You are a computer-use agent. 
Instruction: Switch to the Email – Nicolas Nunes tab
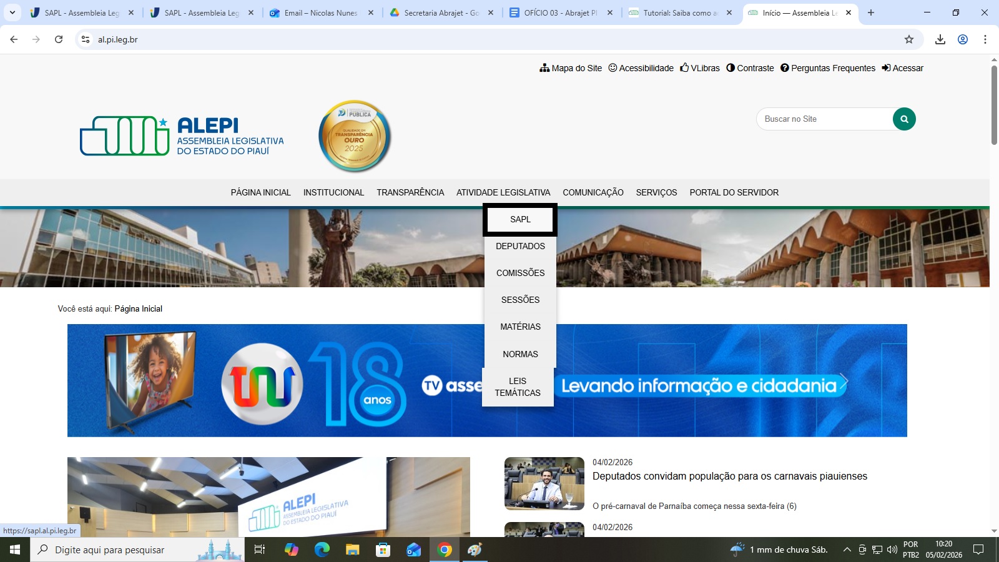[x=321, y=12]
